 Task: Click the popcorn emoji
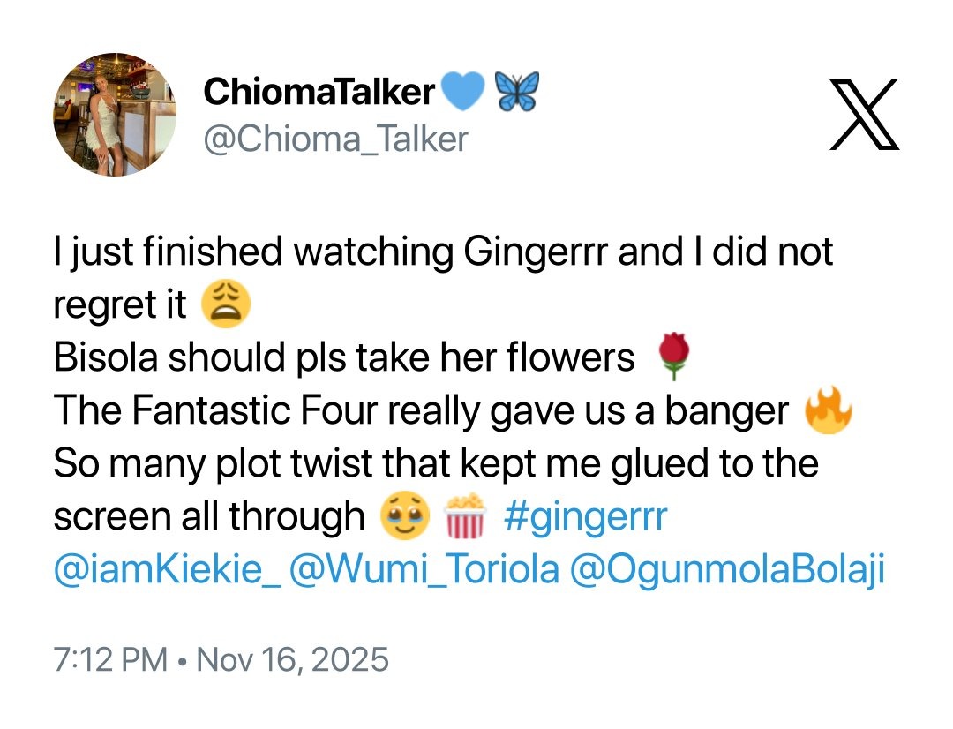coord(465,517)
